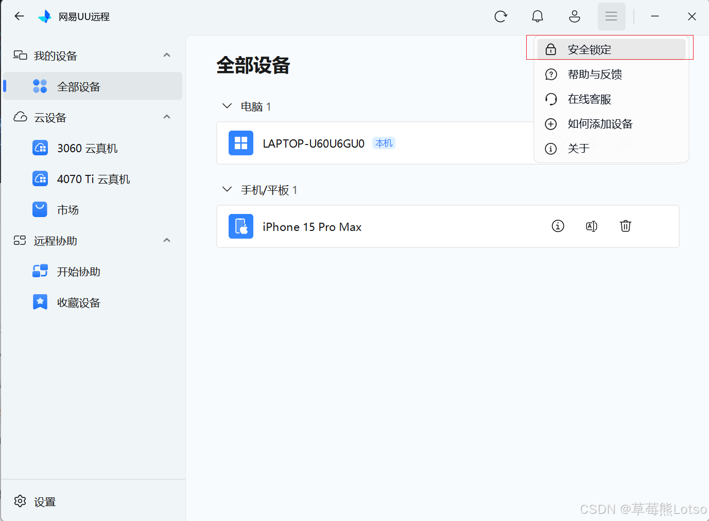Open 市场 in the sidebar

93,210
